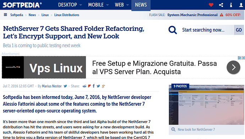Screen dimensions: 245x139
Task: Open Marius Nestor's Twitter icon
Action: pos(65,86)
